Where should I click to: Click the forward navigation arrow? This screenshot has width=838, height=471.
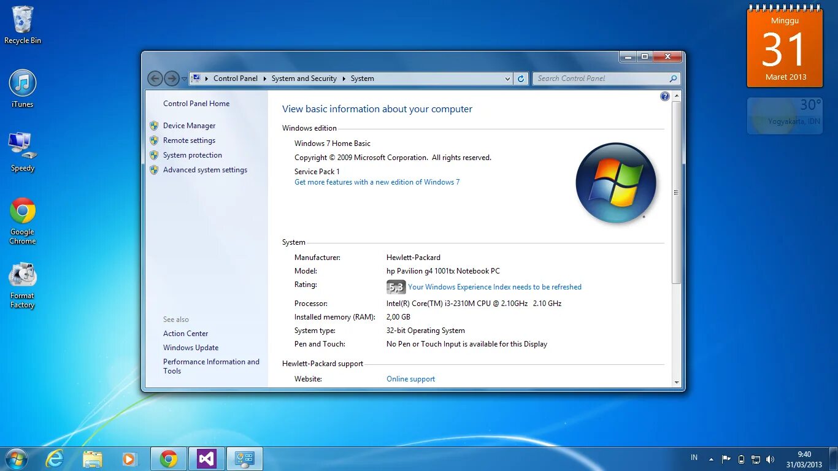(172, 78)
